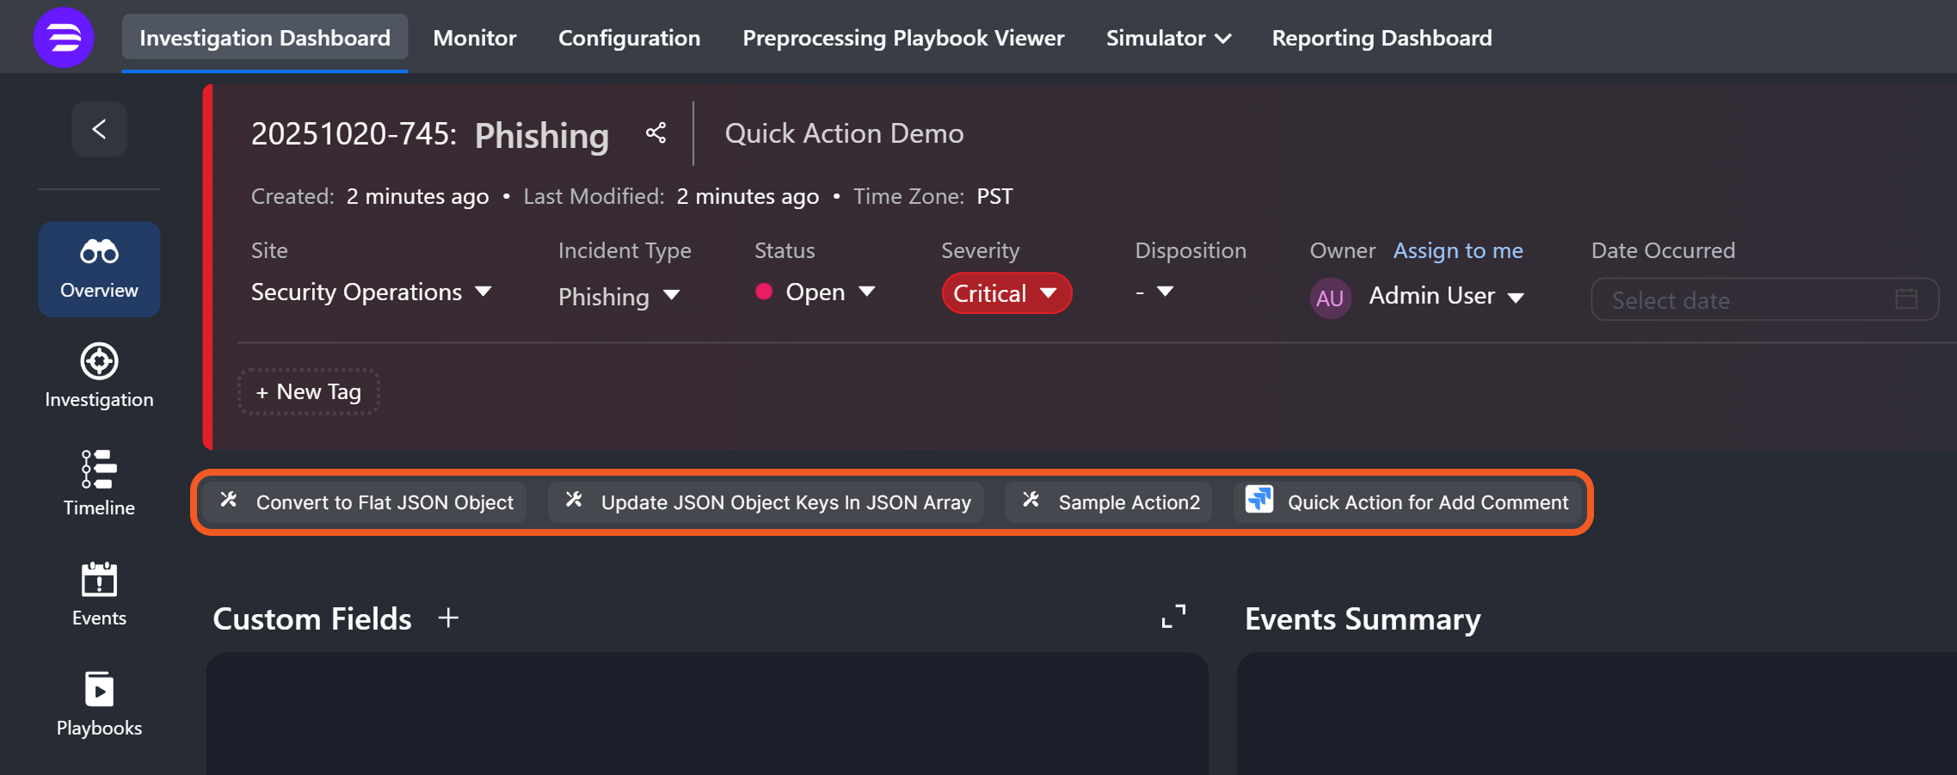Image resolution: width=1957 pixels, height=775 pixels.
Task: Click the purple app logo icon
Action: coord(63,38)
